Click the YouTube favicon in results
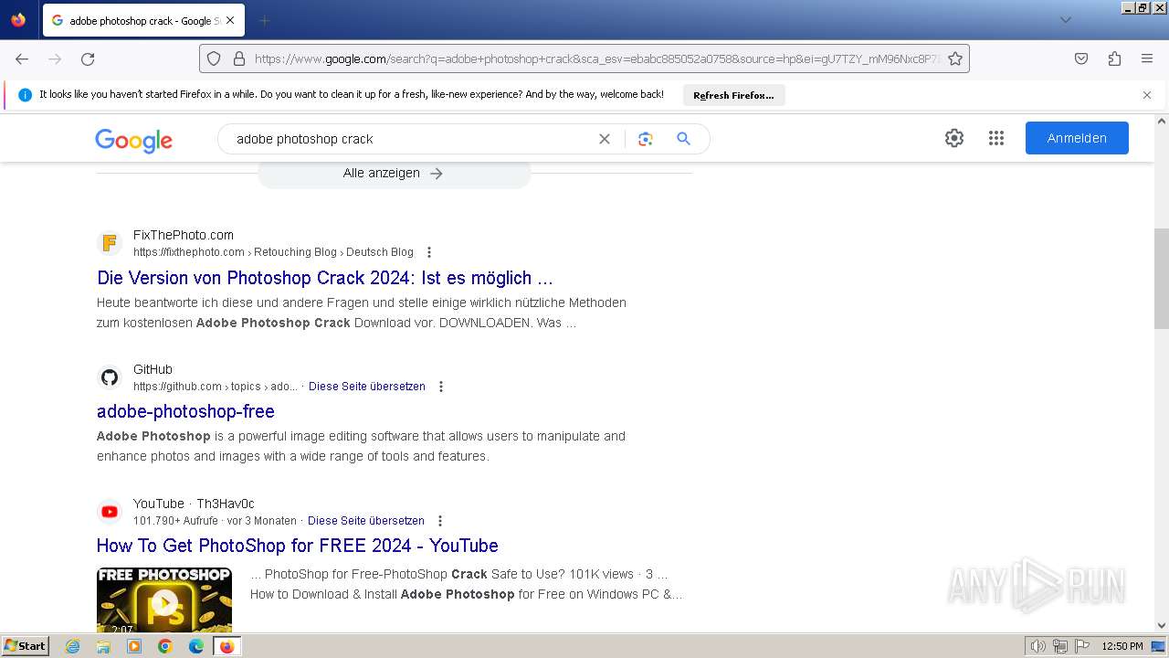Image resolution: width=1169 pixels, height=658 pixels. click(110, 512)
